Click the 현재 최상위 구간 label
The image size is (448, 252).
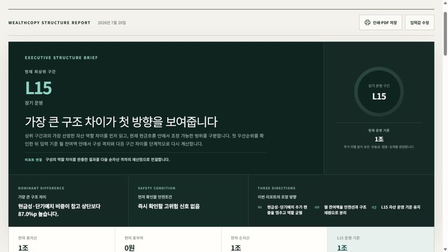pos(40,72)
